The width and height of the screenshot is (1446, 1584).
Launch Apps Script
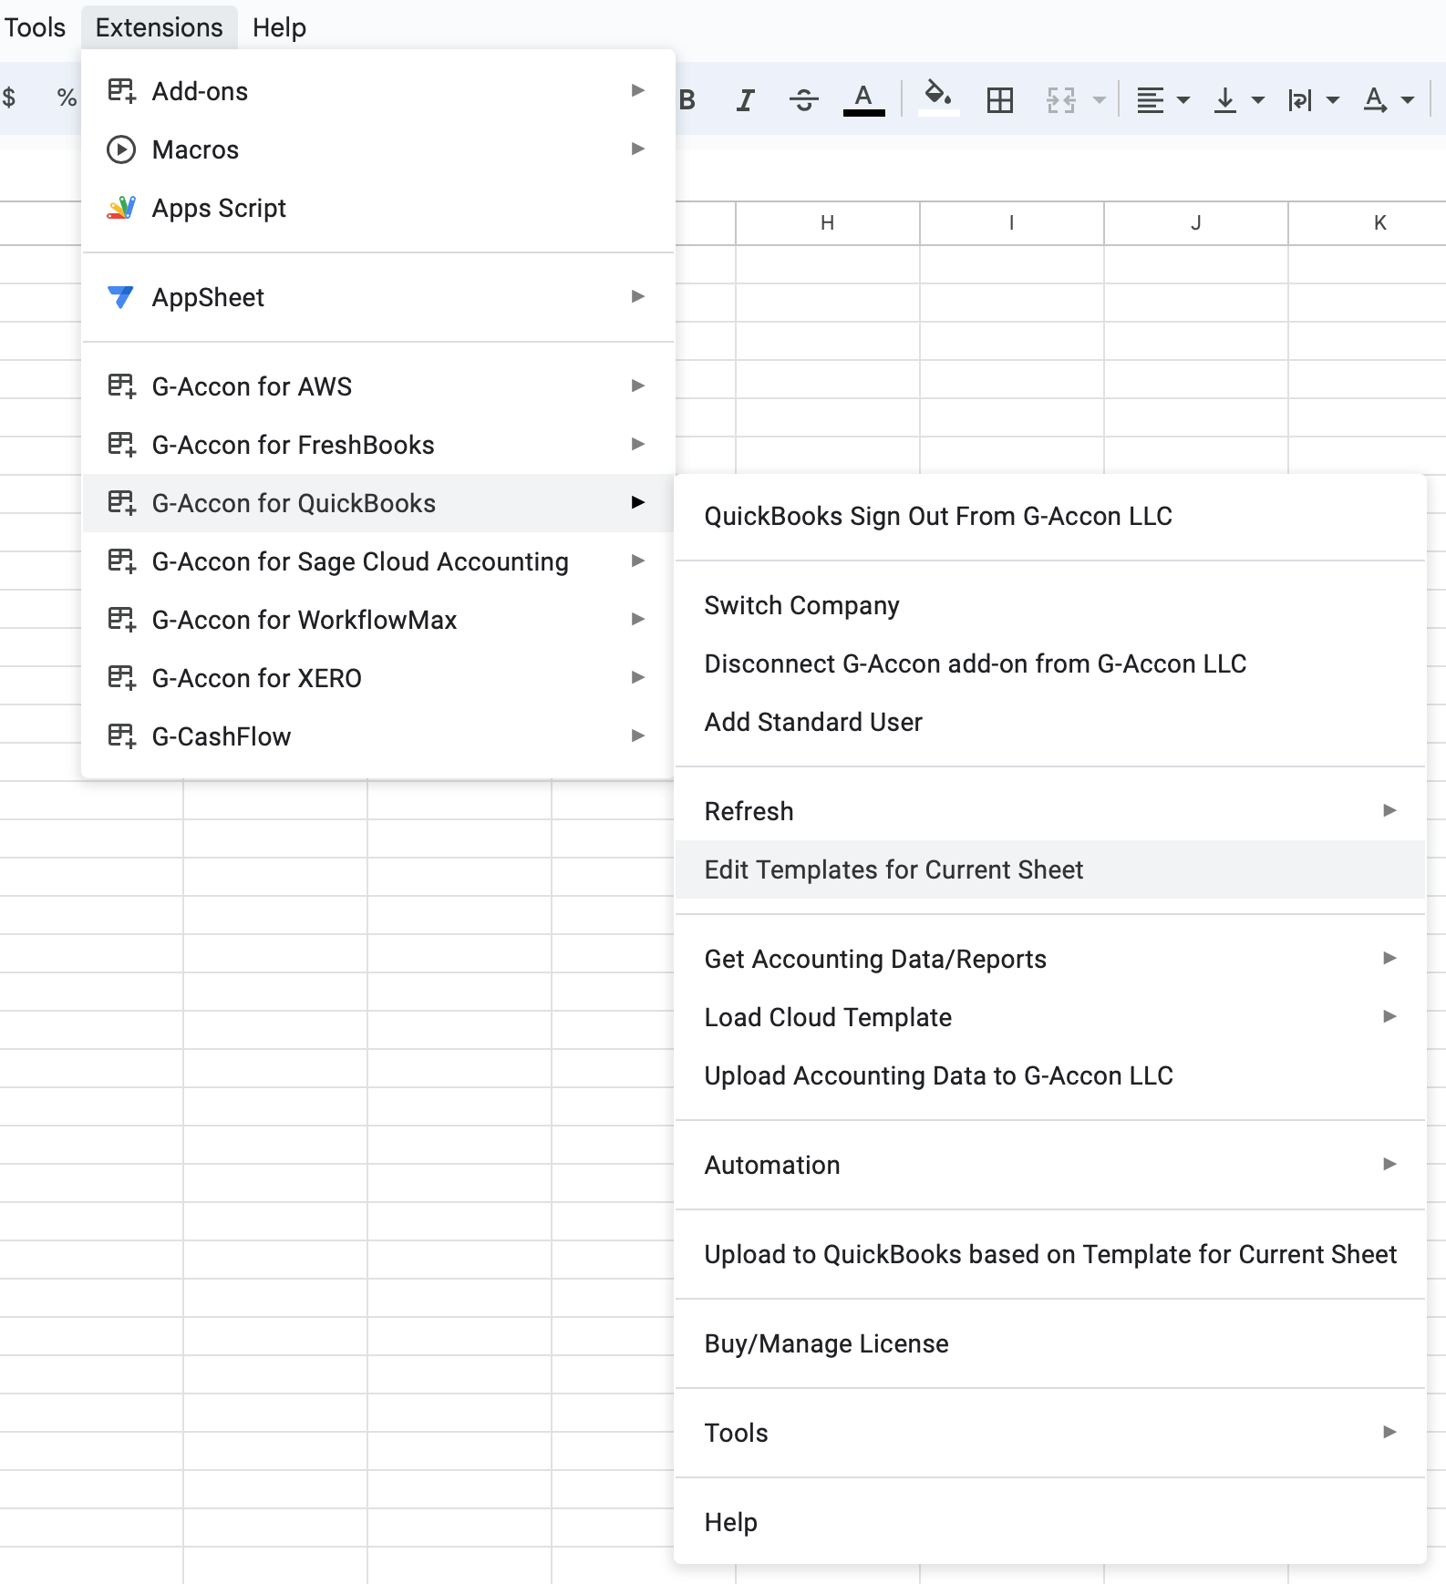coord(377,208)
